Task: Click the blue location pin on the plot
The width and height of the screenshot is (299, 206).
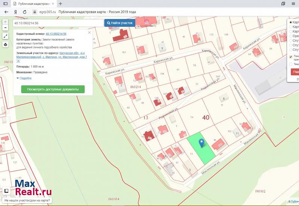Action: click(x=201, y=143)
